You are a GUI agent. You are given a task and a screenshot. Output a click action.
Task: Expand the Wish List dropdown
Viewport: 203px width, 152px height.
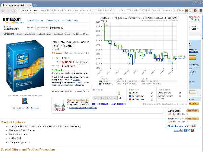pyautogui.click(x=195, y=28)
